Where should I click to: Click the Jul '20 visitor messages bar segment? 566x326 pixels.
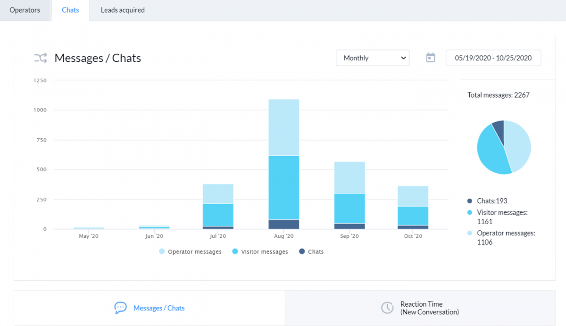point(218,215)
